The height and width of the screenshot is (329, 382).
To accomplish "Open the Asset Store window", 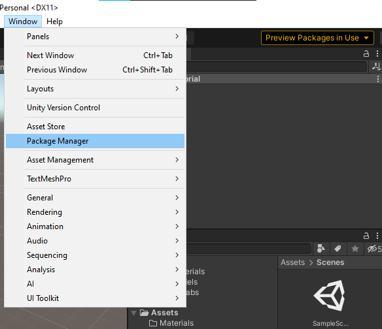I will (x=95, y=127).
